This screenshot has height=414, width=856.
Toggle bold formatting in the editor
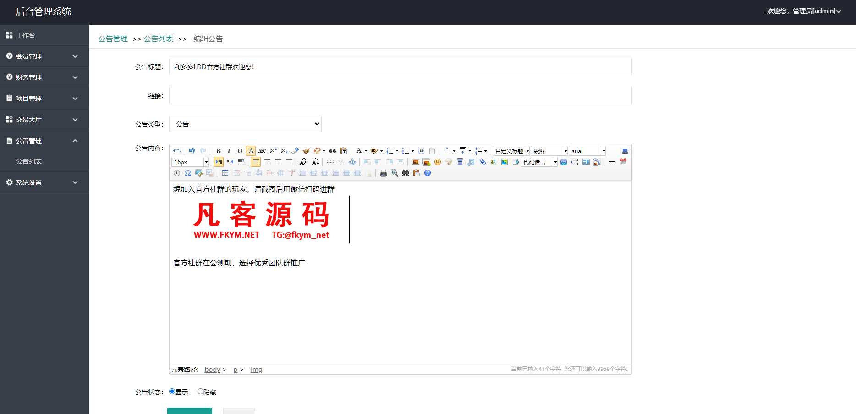[x=218, y=150]
